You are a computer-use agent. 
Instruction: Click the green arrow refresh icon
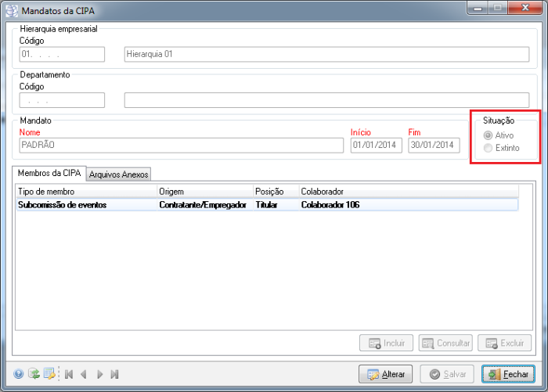point(34,374)
